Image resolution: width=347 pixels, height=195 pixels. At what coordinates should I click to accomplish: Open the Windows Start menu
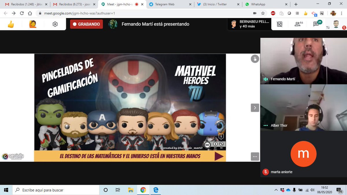click(x=6, y=190)
